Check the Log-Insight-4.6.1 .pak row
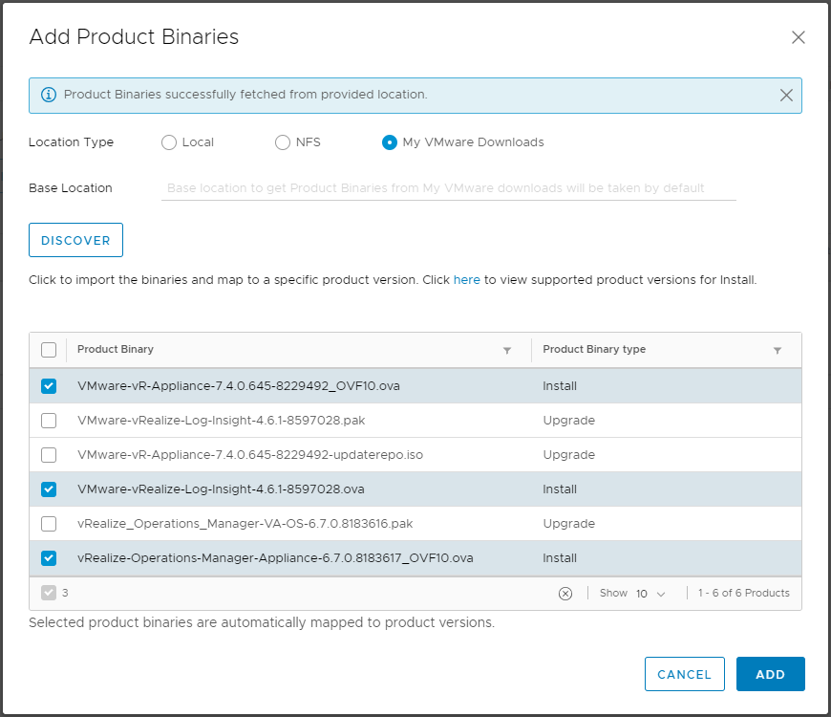Image resolution: width=831 pixels, height=717 pixels. 49,421
